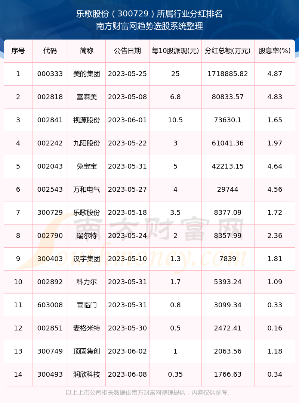
Task: Click the 公告日期 column header
Action: click(x=127, y=51)
